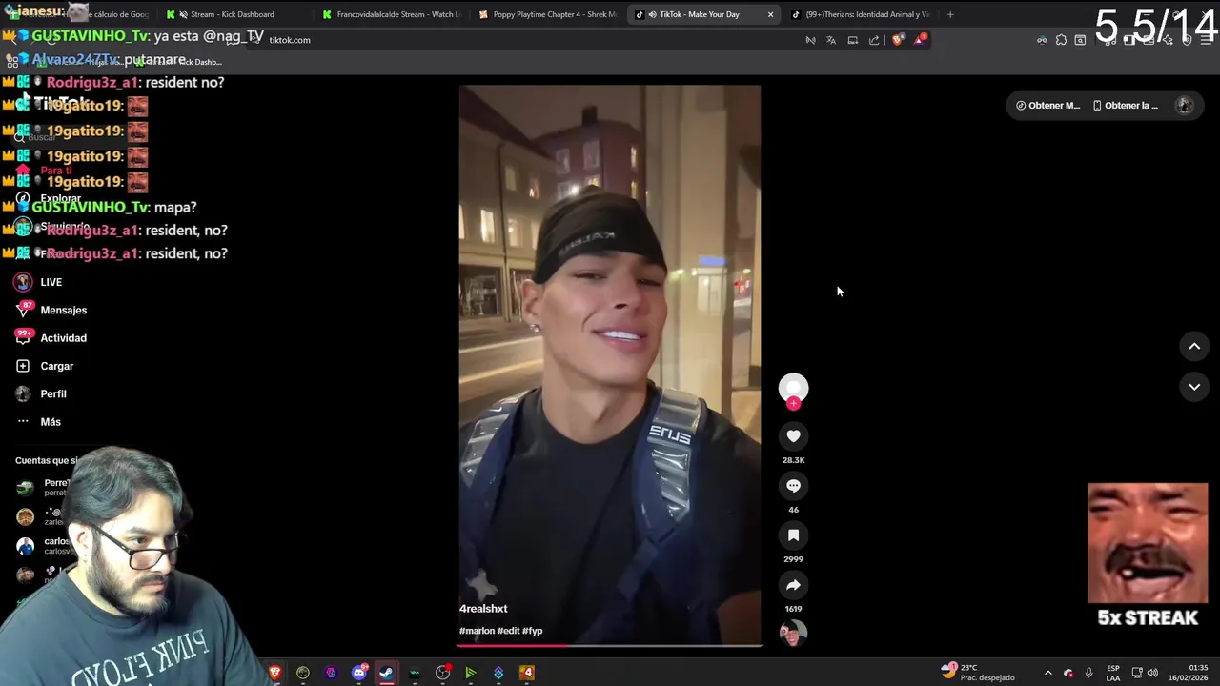Image resolution: width=1220 pixels, height=686 pixels.
Task: Open the spinning sound disc thumbnail
Action: tap(793, 634)
